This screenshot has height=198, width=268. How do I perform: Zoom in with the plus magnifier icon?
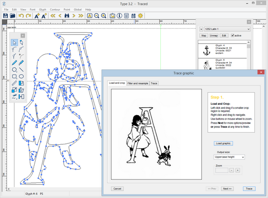coord(104,16)
